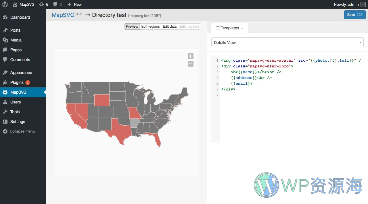
Task: Place cursor on code line with {{email}}
Action: click(241, 84)
